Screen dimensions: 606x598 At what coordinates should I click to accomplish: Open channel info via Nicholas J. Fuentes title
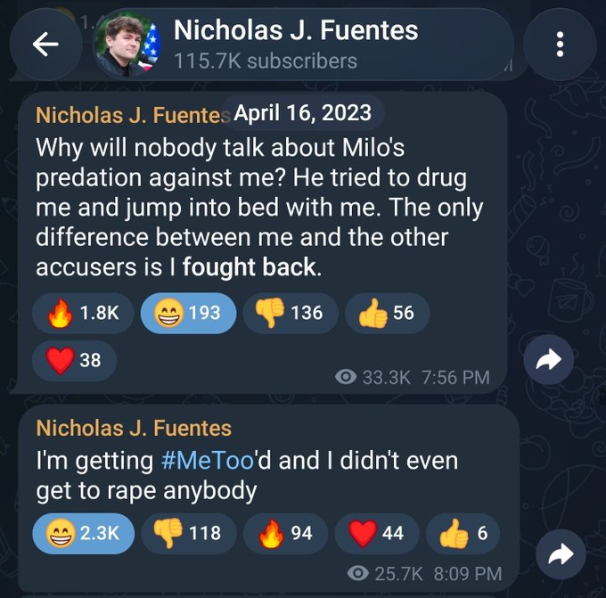(x=296, y=30)
